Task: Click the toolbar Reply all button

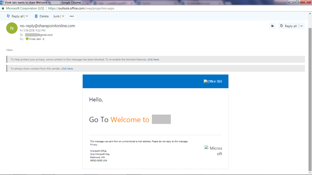Action: coord(15,16)
